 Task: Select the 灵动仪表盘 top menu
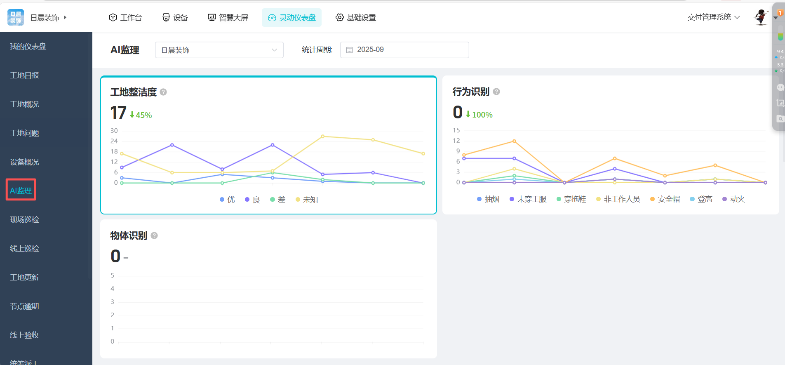coord(291,17)
